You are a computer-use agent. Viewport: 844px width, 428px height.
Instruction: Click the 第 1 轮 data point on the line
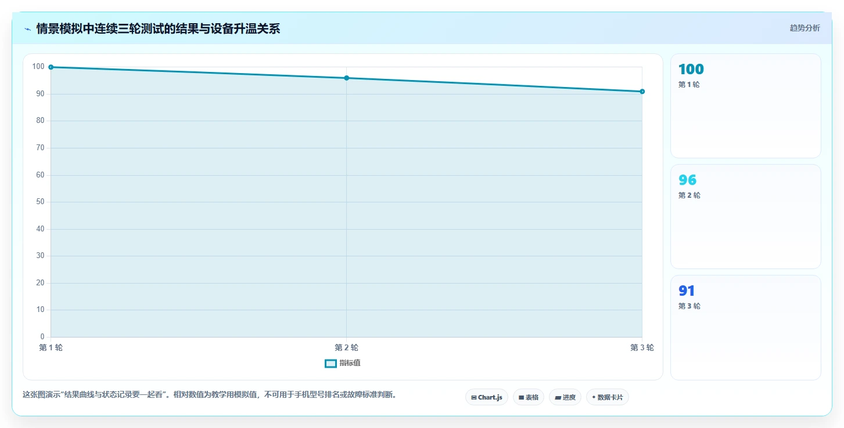tap(51, 67)
